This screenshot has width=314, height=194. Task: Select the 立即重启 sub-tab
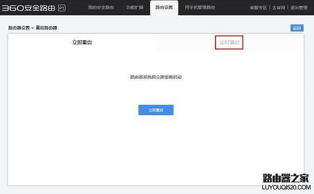(x=82, y=42)
